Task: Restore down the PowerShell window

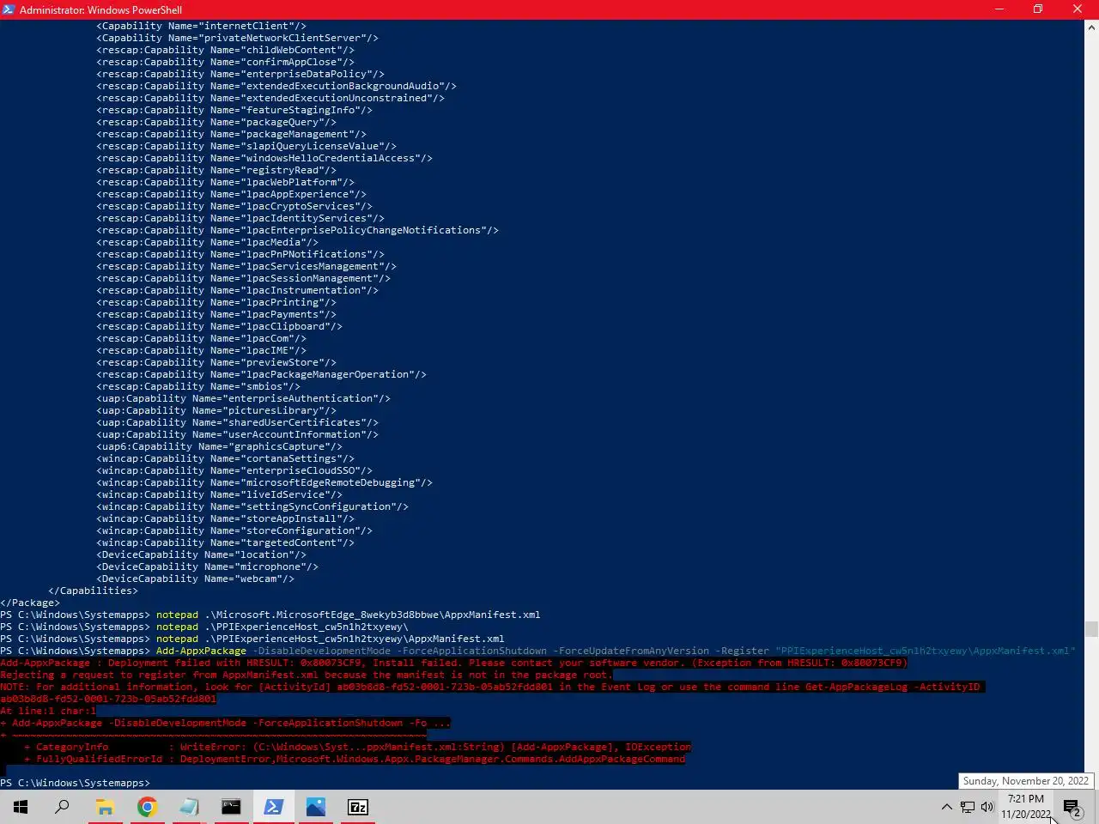Action: pyautogui.click(x=1038, y=9)
